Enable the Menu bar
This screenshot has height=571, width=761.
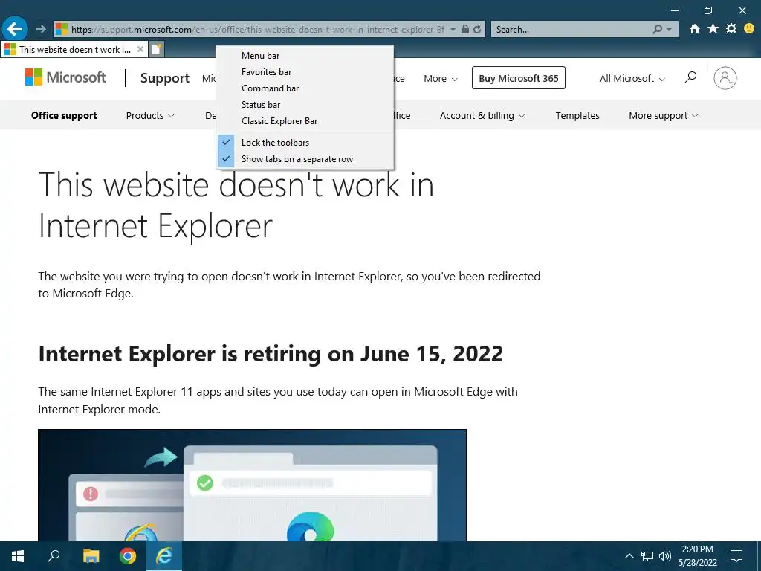[305, 55]
